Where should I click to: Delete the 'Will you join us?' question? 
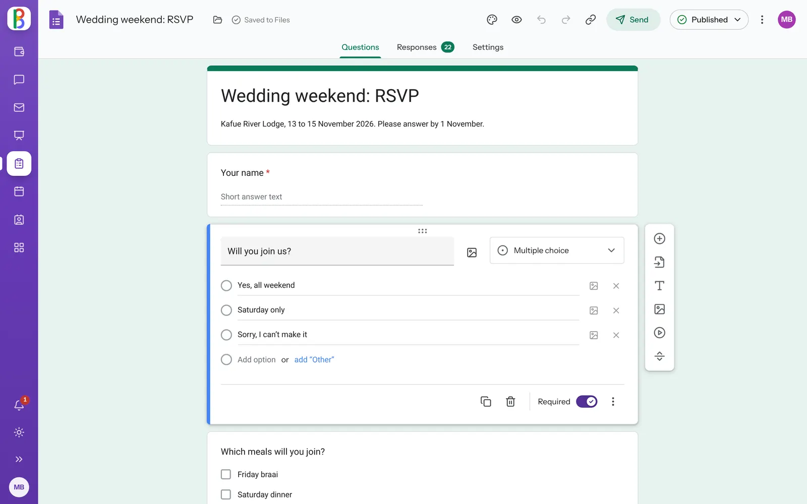pos(510,402)
